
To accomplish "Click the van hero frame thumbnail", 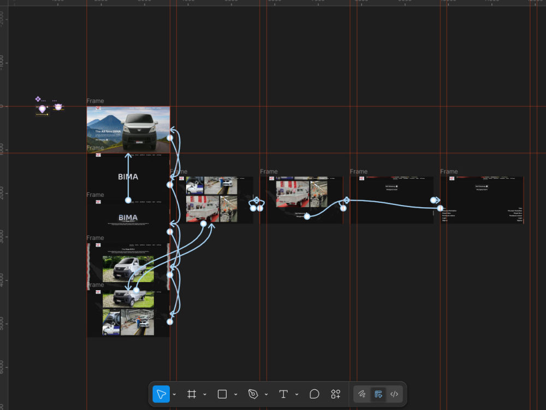I will click(128, 130).
